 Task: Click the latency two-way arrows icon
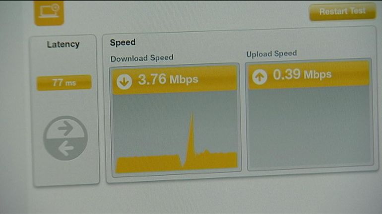tap(65, 138)
